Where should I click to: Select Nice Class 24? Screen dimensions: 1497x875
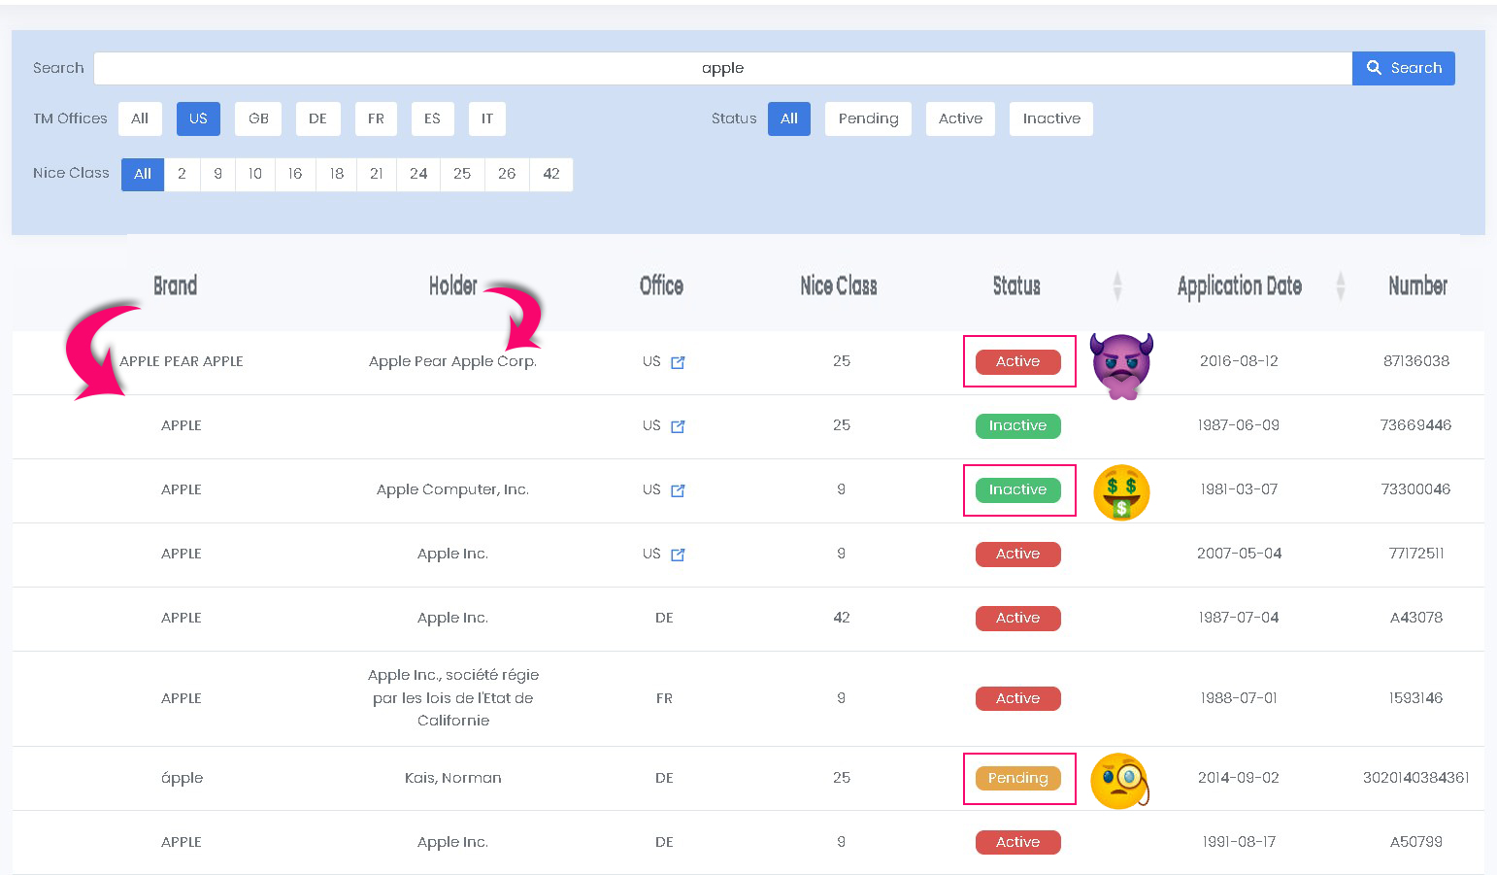[x=418, y=174]
